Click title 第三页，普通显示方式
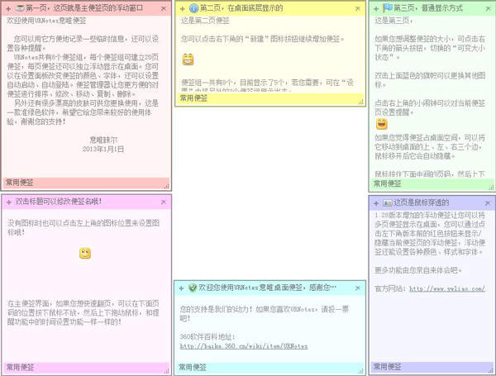Viewport: 496px width, 376px height. (x=428, y=8)
